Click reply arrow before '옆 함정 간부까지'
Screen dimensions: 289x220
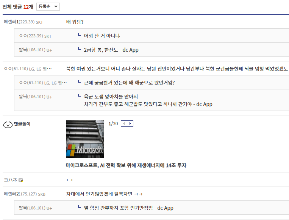[x=79, y=207]
